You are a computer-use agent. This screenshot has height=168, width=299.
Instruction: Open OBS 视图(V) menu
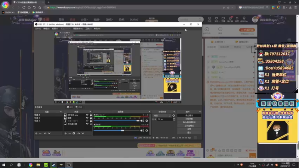tap(55, 29)
